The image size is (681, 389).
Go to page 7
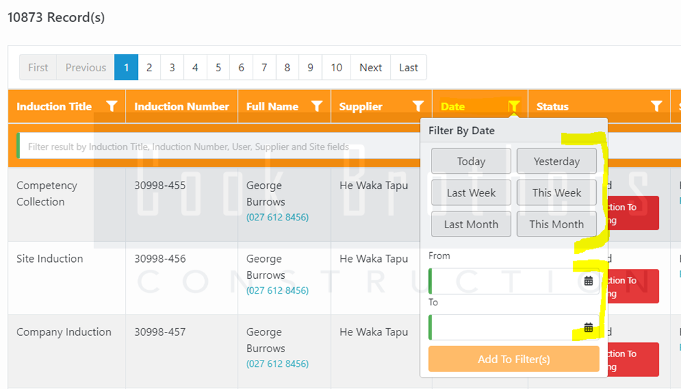coord(264,67)
